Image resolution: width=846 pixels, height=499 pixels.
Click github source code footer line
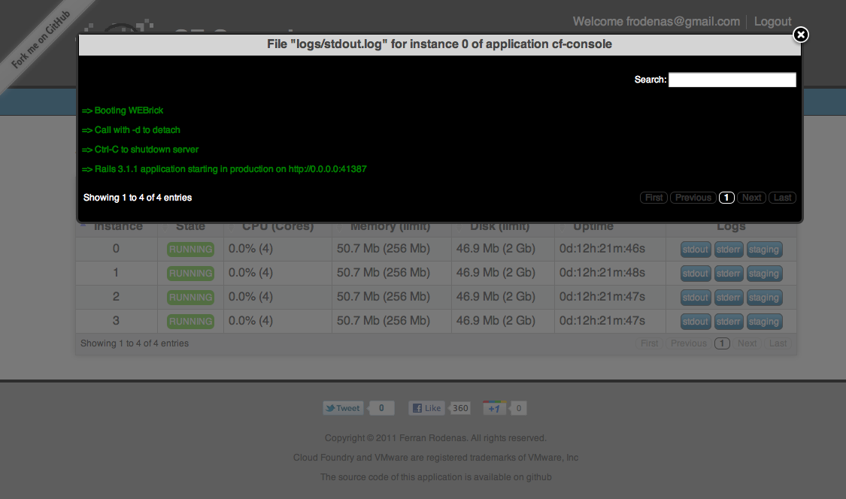point(436,477)
